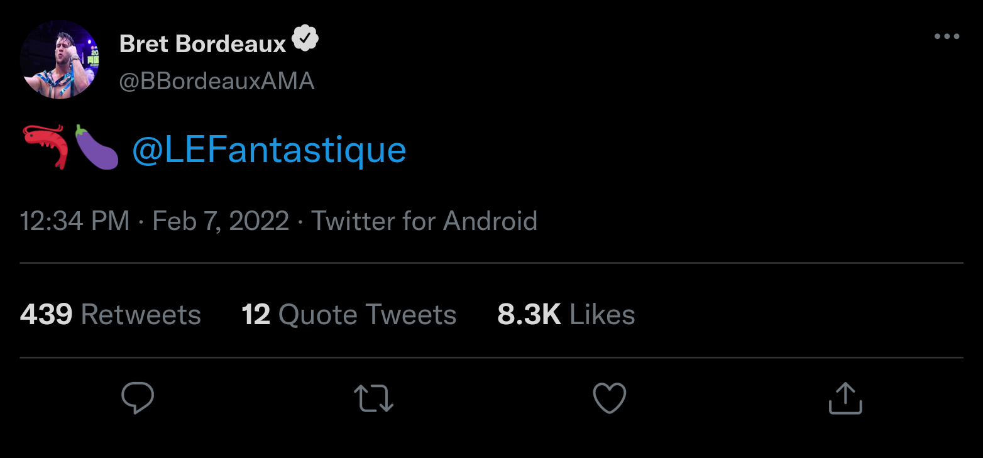
Task: Click the 12:34 PM timestamp
Action: (x=75, y=221)
